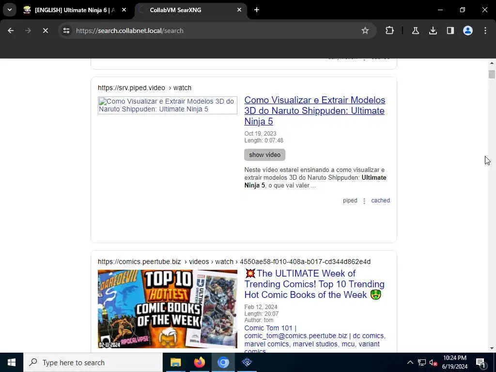Open Chrome three-dot menu

pos(485,31)
